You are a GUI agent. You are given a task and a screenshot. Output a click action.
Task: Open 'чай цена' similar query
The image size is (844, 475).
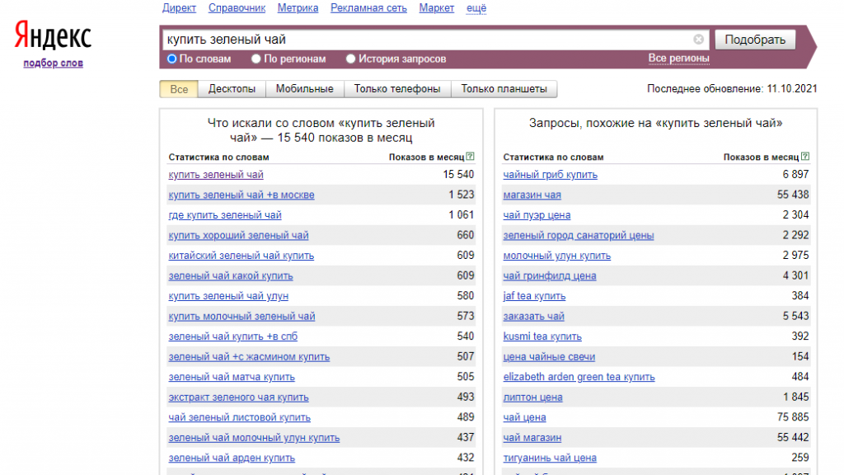[x=524, y=417]
